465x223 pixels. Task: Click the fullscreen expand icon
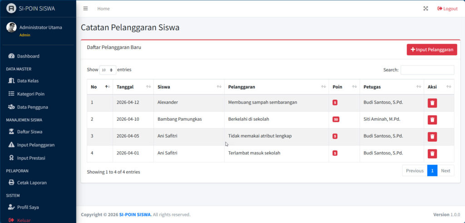pyautogui.click(x=425, y=9)
